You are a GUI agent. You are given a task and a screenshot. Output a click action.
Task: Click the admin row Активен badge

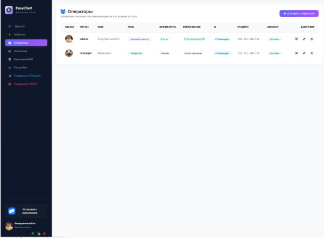click(x=275, y=39)
